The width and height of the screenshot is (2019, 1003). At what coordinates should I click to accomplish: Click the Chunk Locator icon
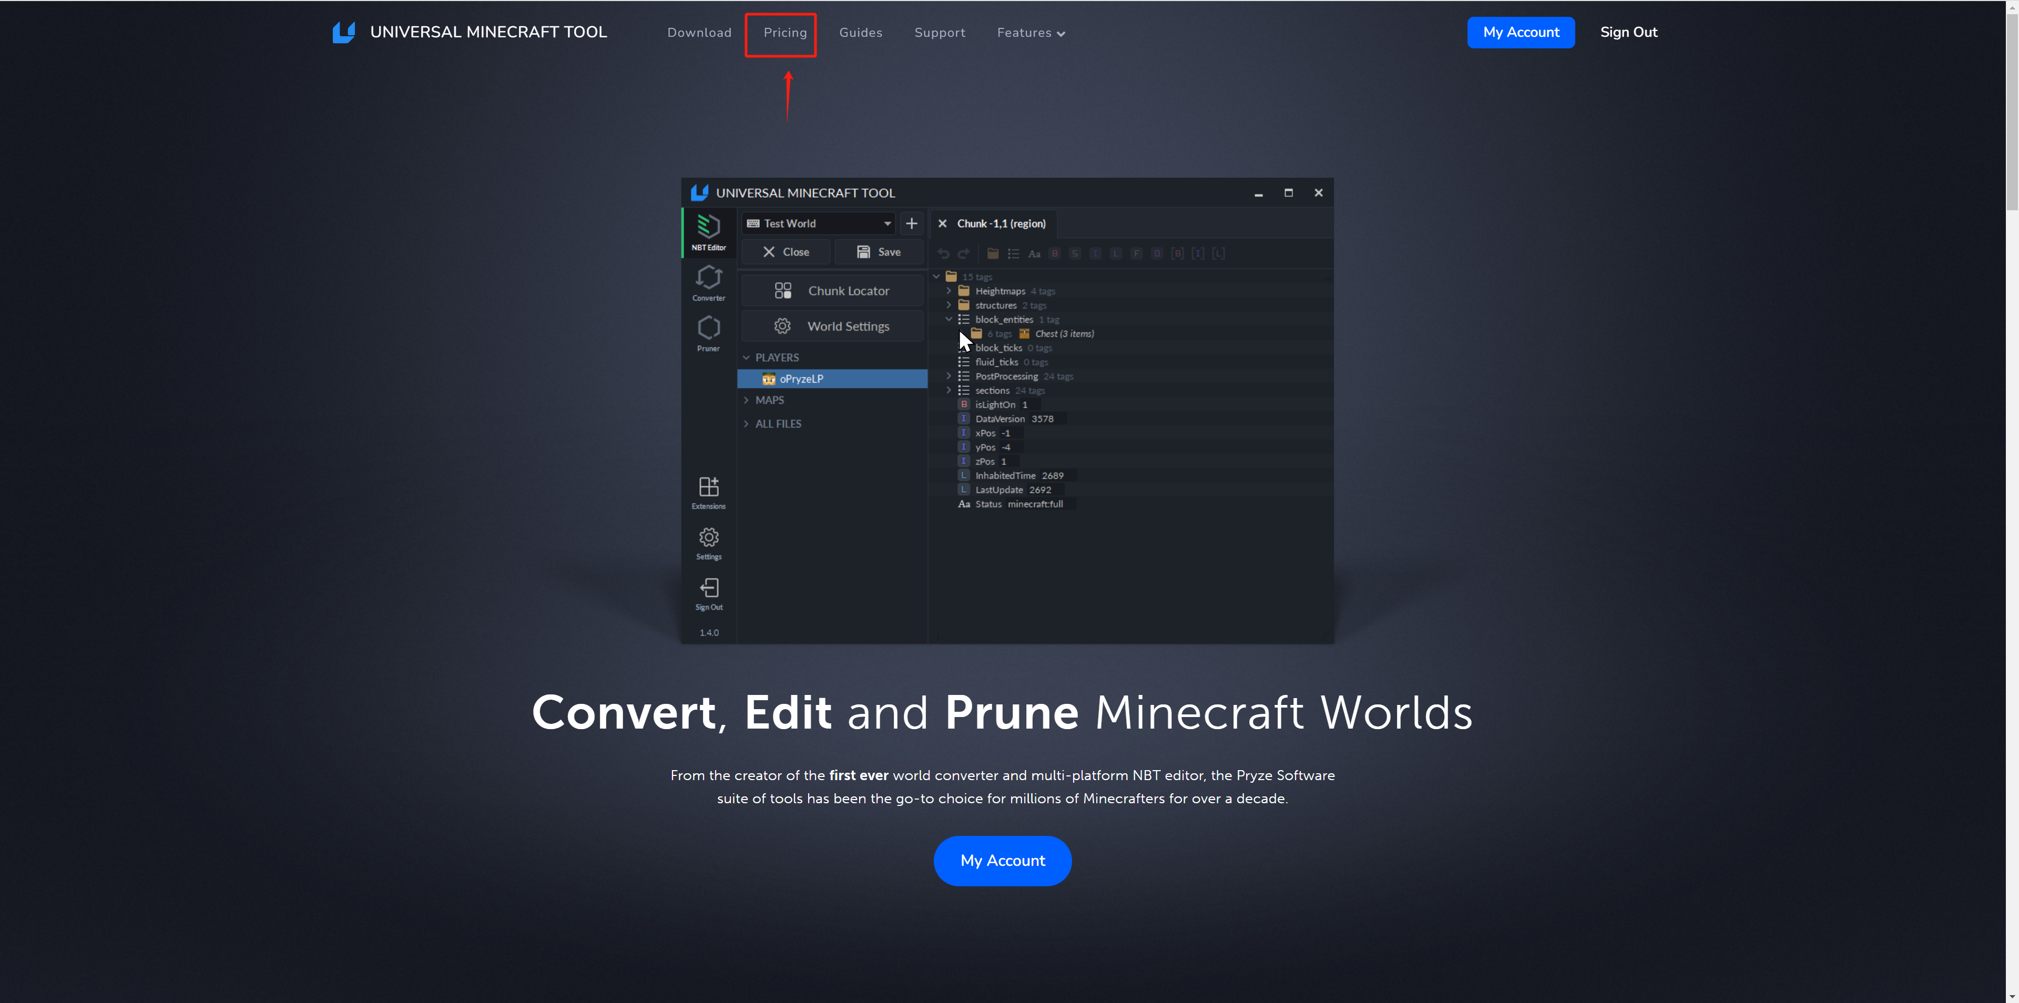click(x=783, y=290)
